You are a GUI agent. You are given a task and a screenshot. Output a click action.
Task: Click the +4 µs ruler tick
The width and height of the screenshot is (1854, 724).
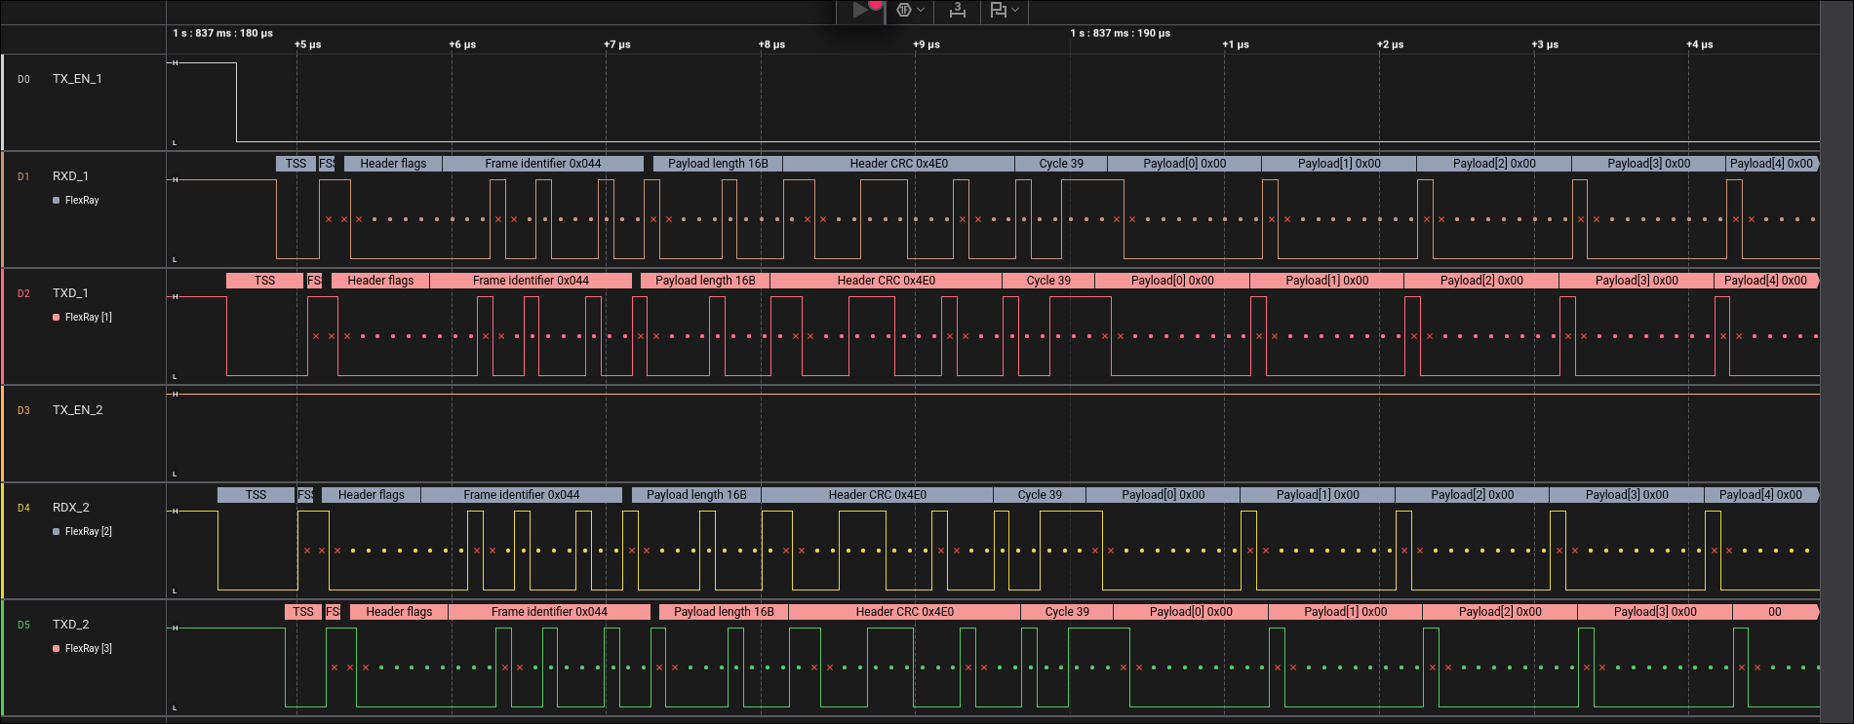click(x=1700, y=45)
